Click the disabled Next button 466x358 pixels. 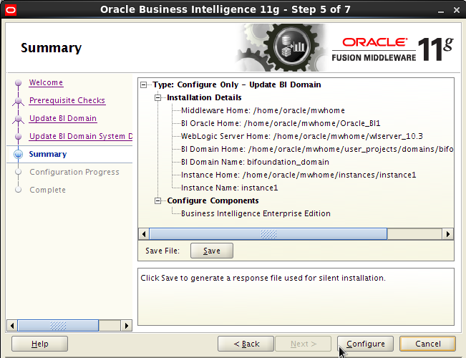tap(303, 344)
